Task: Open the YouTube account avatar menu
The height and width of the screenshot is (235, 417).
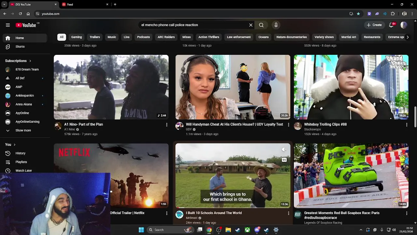Action: tap(404, 25)
